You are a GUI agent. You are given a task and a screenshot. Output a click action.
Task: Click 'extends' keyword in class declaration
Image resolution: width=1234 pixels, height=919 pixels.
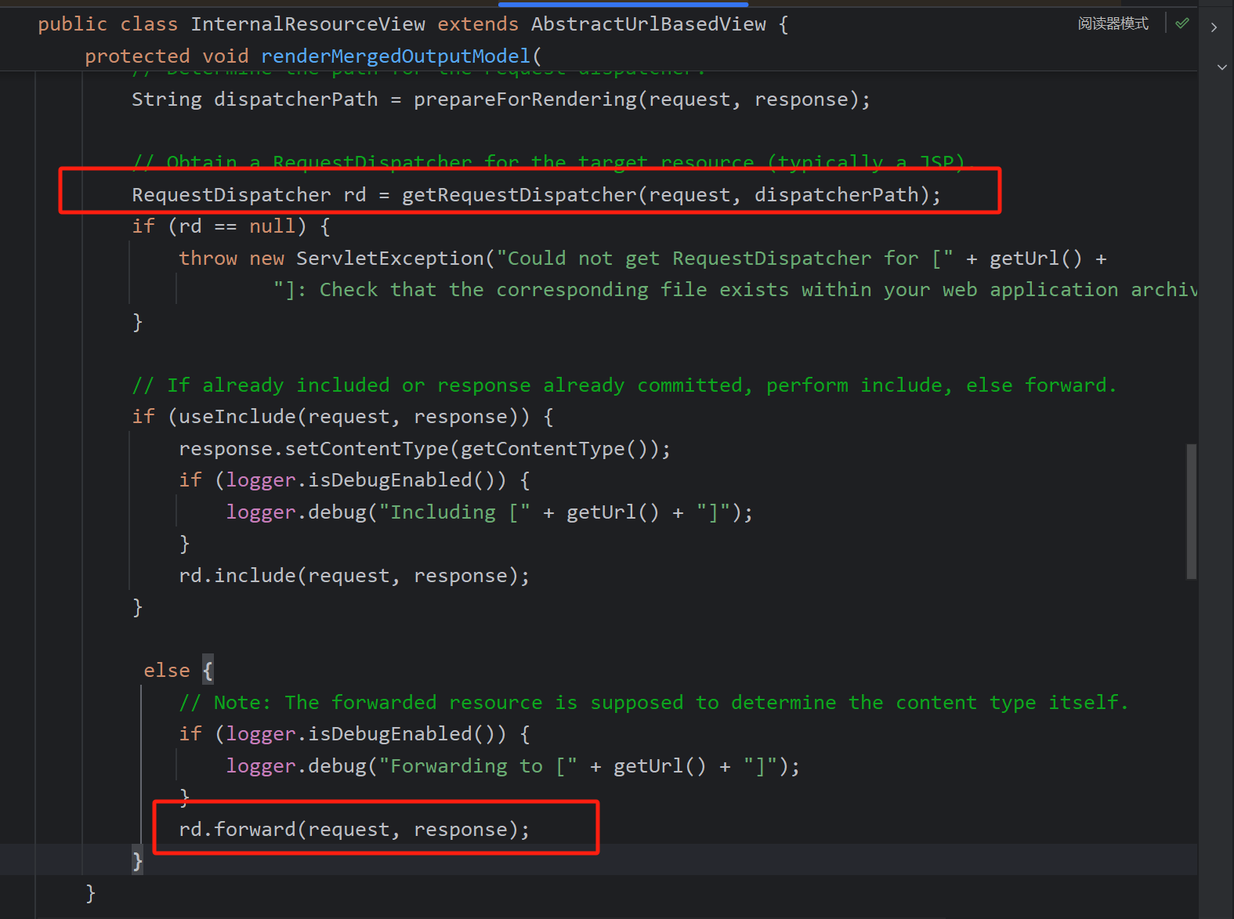[478, 24]
